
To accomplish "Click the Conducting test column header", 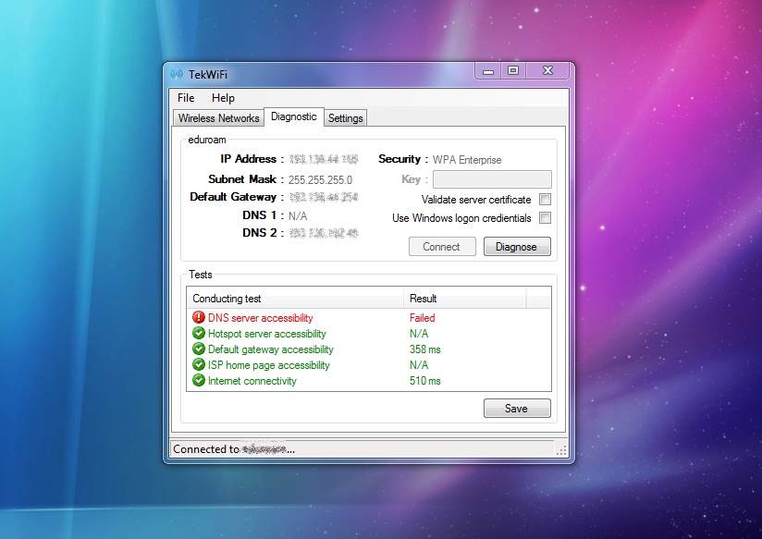I will pyautogui.click(x=295, y=299).
